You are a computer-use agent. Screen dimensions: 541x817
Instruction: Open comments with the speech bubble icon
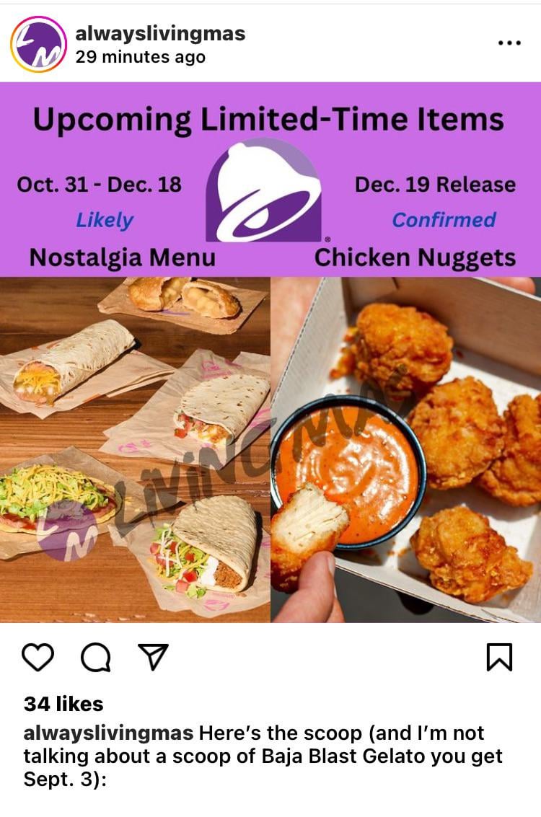(96, 657)
